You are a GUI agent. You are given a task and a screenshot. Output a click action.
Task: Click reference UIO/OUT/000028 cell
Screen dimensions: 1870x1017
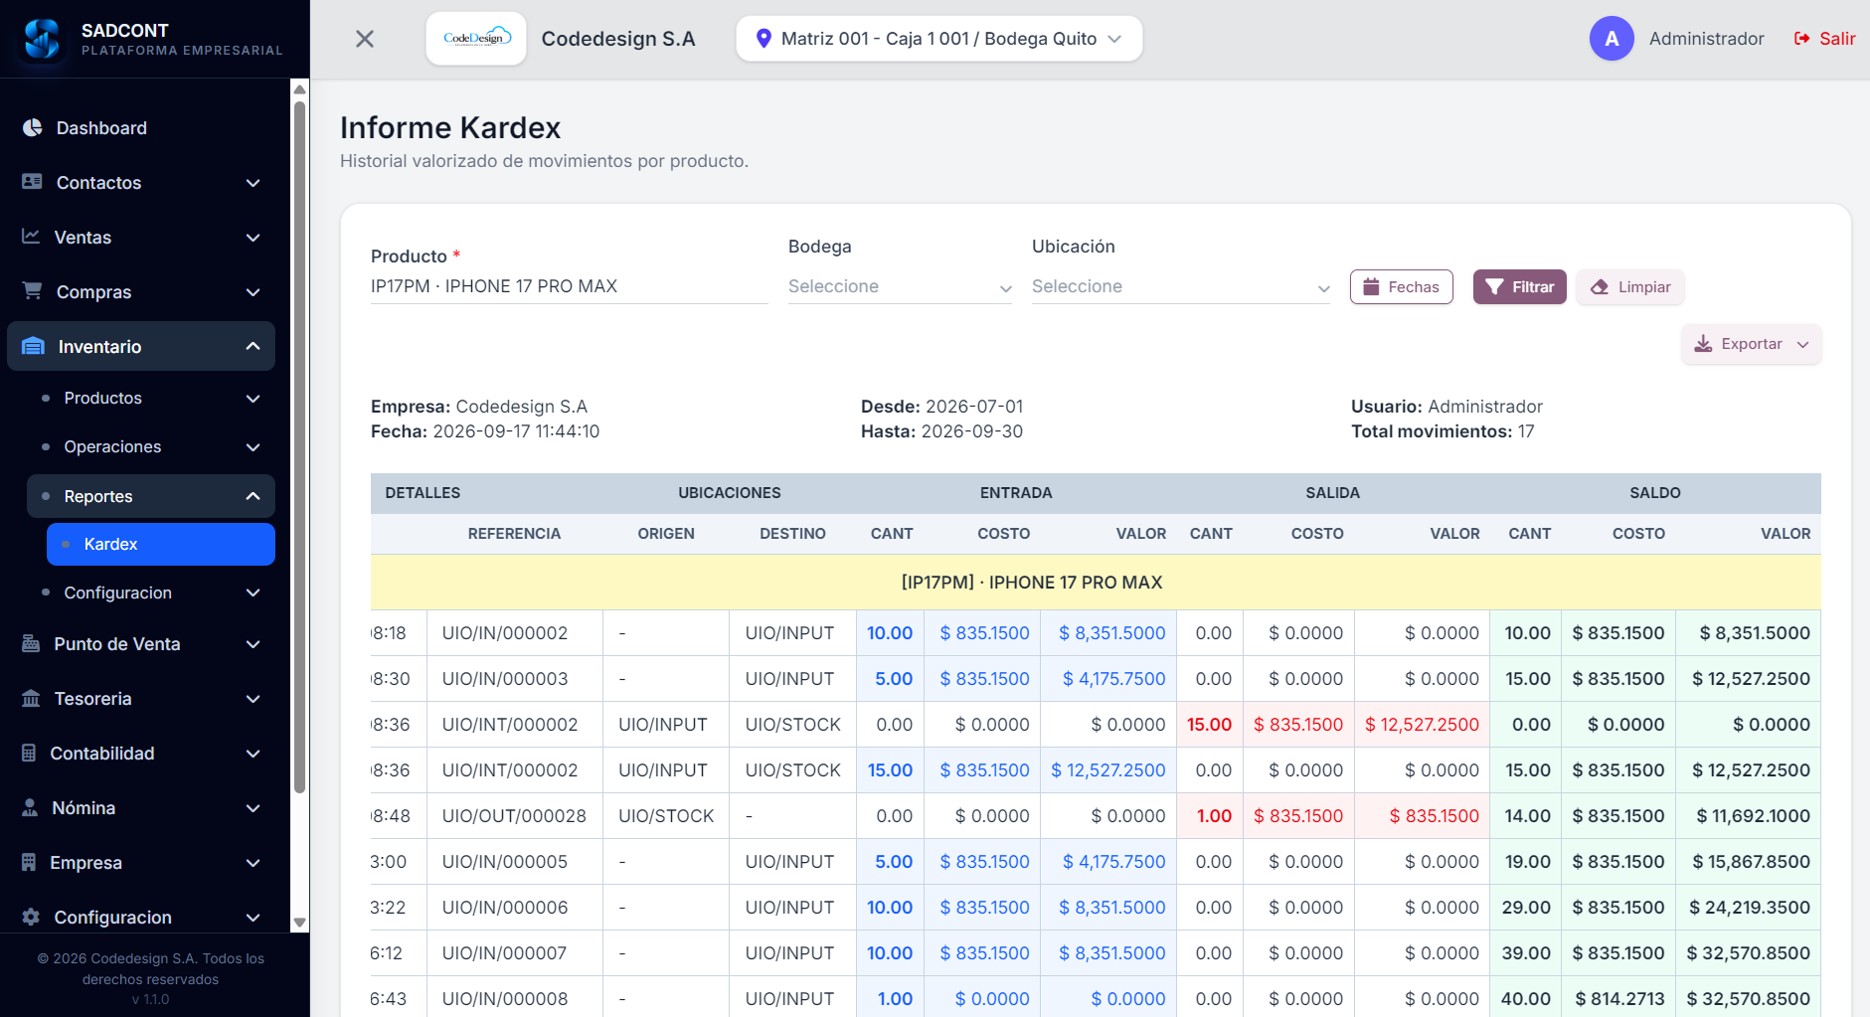[x=514, y=816]
